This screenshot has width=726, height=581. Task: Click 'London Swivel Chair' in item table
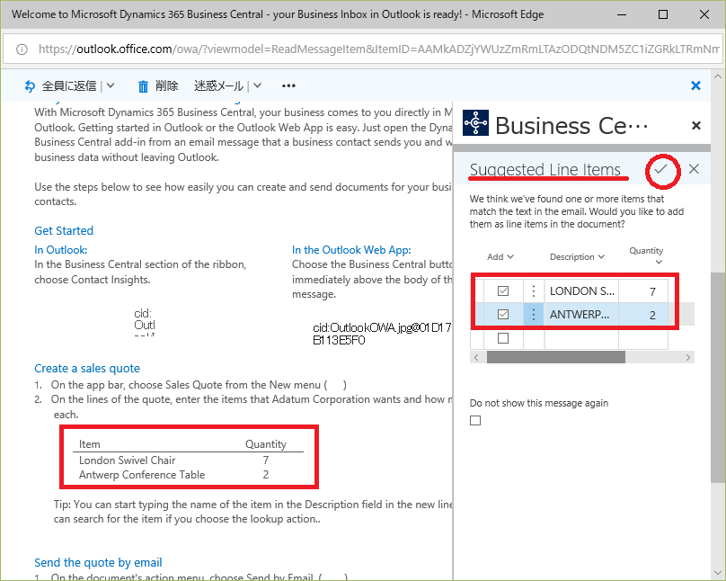(x=127, y=460)
